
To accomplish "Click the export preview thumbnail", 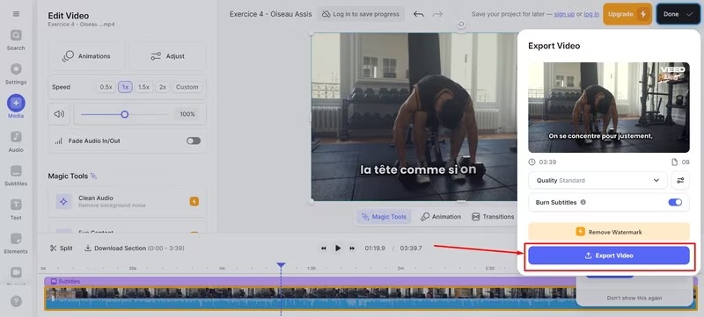I will point(609,107).
